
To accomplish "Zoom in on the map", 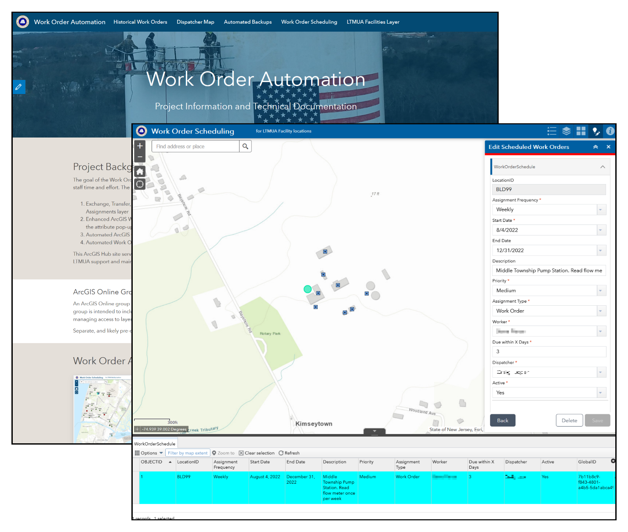I will (139, 145).
